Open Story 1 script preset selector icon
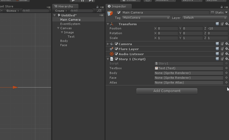Viewport: 229px width, 140px height. click(x=222, y=59)
